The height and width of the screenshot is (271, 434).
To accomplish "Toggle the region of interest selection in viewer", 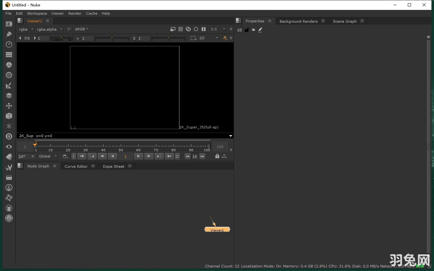I will pos(193,38).
